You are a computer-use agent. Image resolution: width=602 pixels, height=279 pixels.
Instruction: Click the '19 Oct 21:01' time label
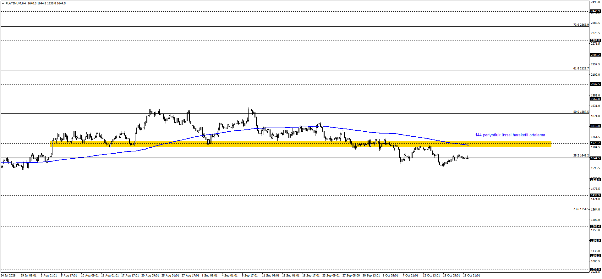coord(472,276)
